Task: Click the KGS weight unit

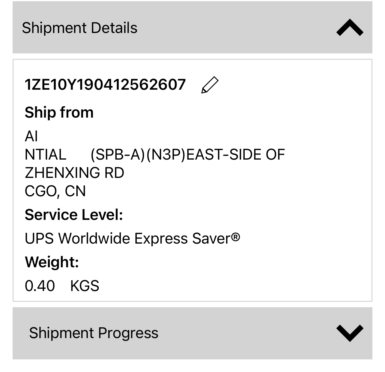Action: (x=85, y=286)
